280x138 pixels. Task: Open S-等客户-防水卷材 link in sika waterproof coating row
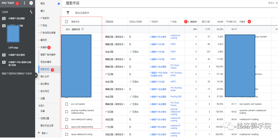158,119
